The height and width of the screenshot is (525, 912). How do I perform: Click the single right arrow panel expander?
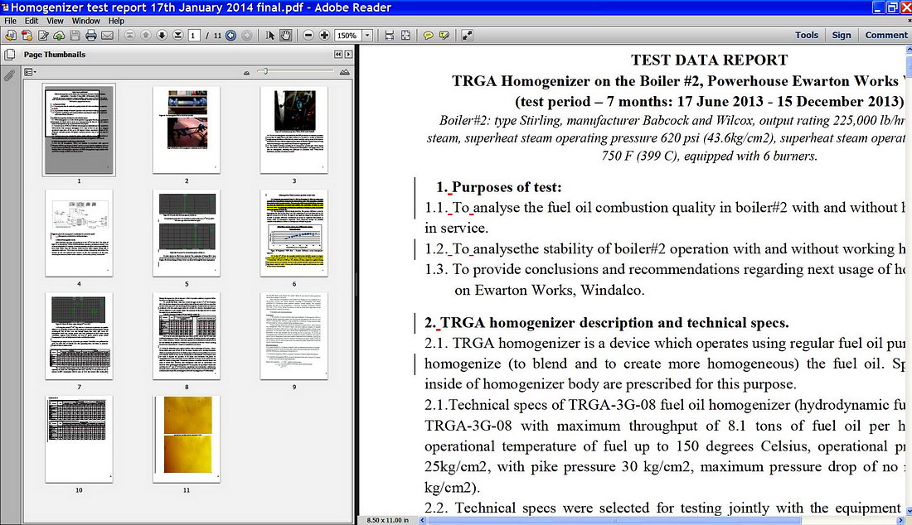point(348,55)
